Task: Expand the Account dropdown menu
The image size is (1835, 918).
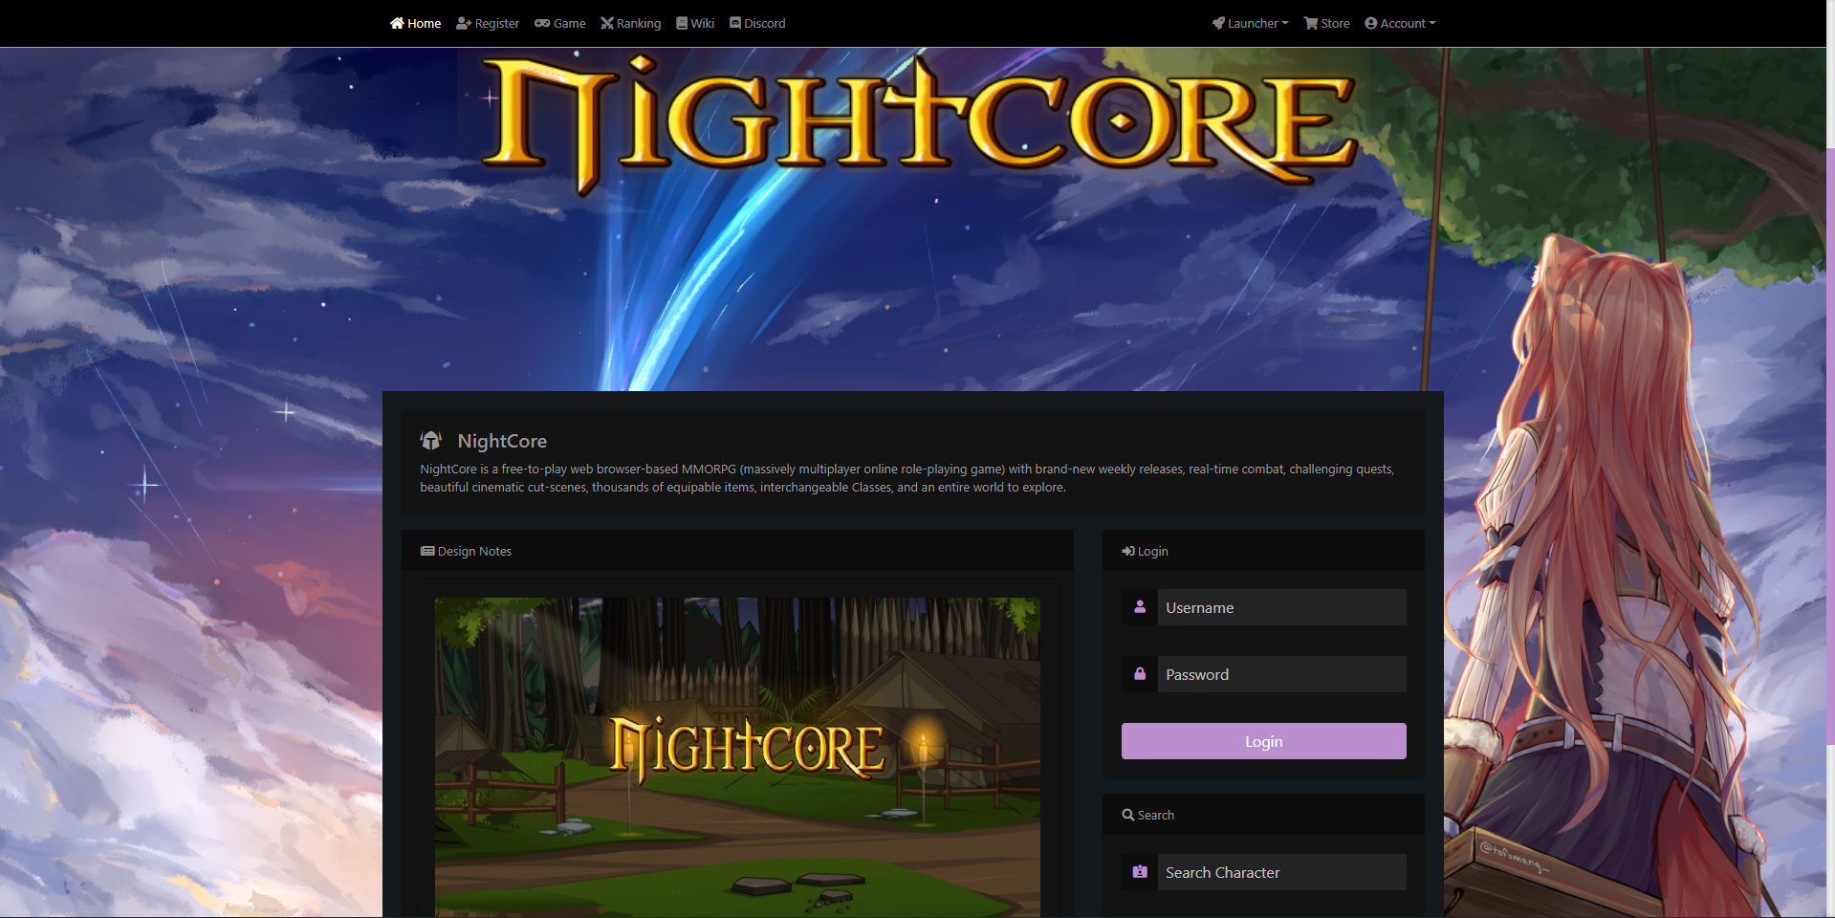Action: pyautogui.click(x=1400, y=23)
